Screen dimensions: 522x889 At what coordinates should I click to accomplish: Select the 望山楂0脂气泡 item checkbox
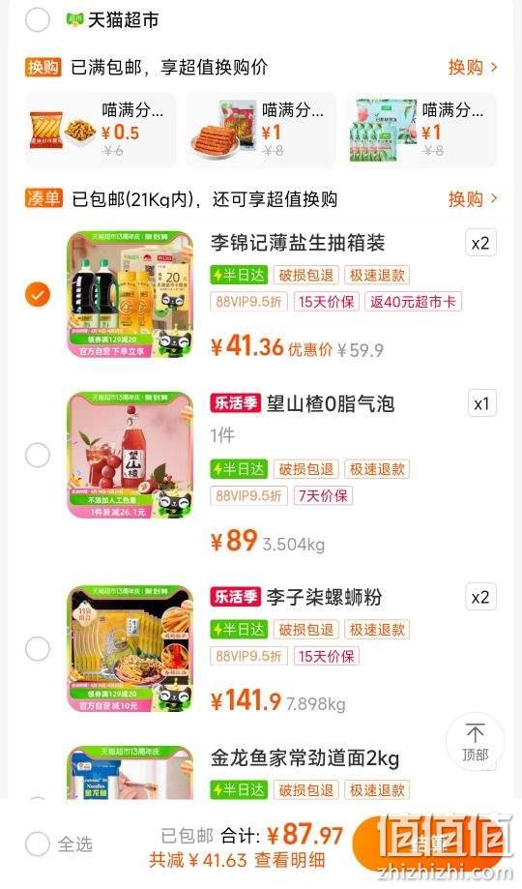pyautogui.click(x=38, y=455)
